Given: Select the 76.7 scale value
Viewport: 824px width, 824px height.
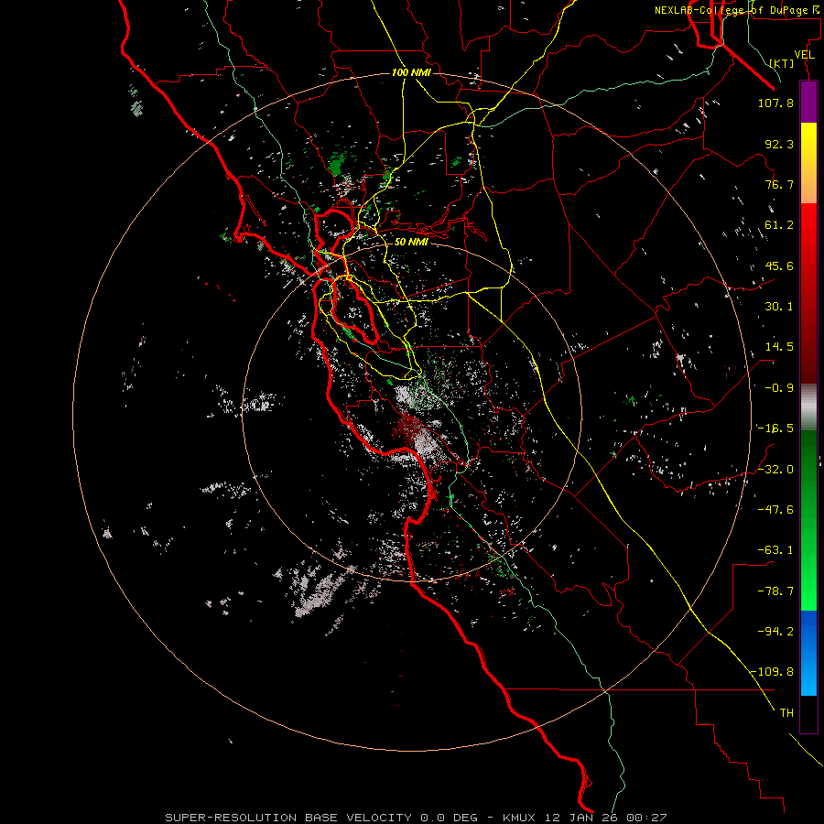Looking at the screenshot, I should click(x=779, y=184).
